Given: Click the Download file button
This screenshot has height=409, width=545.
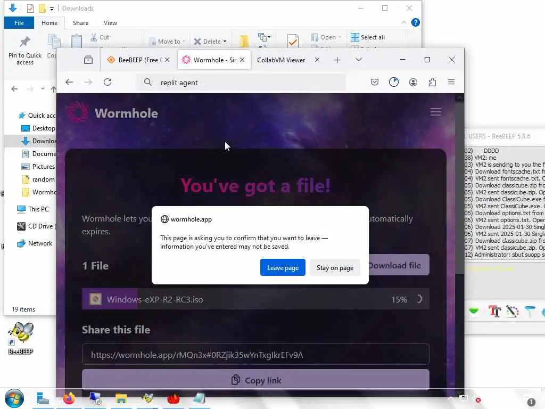Looking at the screenshot, I should pyautogui.click(x=398, y=265).
